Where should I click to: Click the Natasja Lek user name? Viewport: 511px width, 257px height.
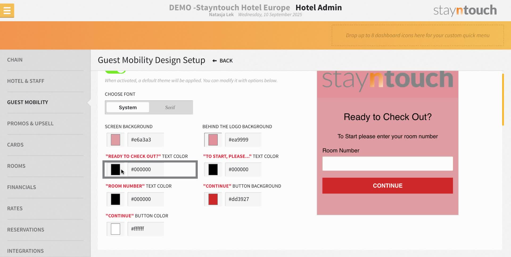pyautogui.click(x=221, y=15)
